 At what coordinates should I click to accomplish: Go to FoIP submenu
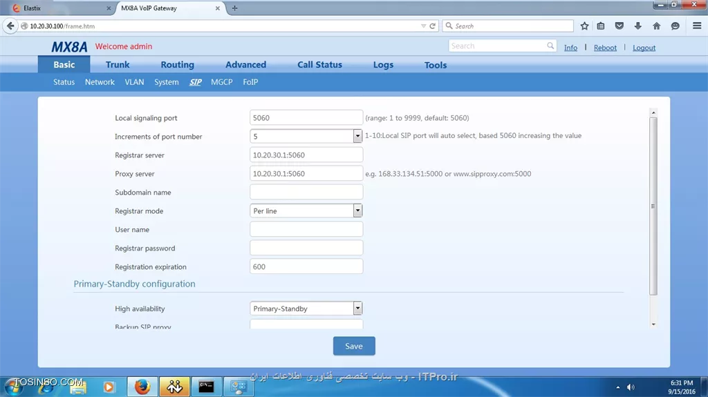tap(250, 82)
